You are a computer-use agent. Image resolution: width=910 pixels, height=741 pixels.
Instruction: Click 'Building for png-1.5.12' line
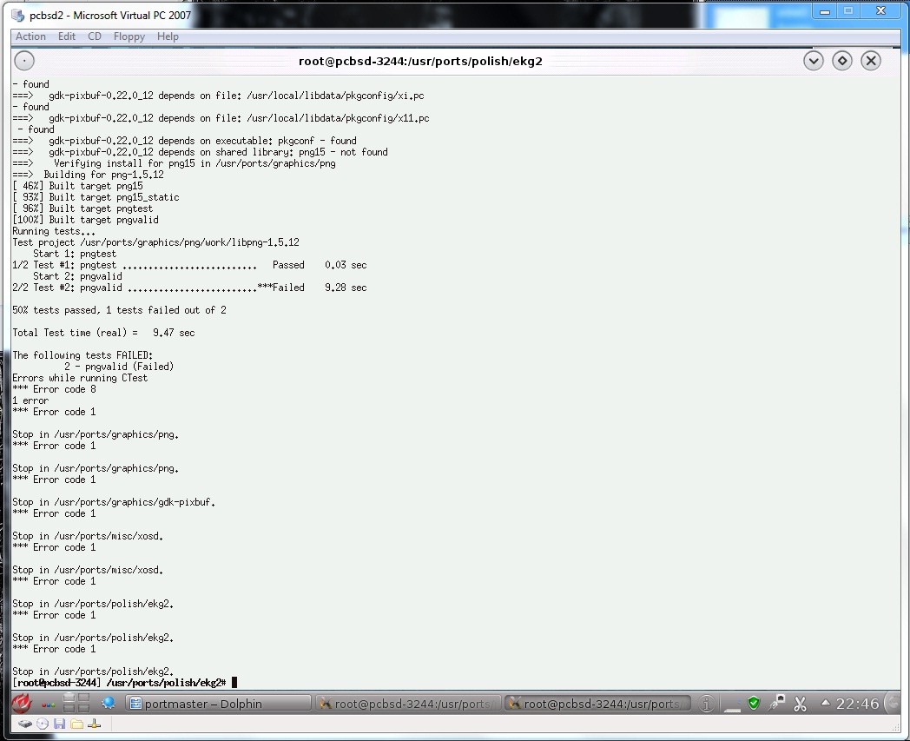click(x=89, y=175)
